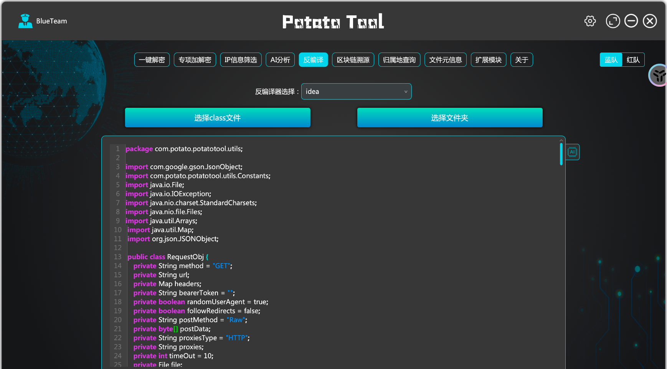
Task: Click the BlueTeam label text
Action: [x=51, y=21]
